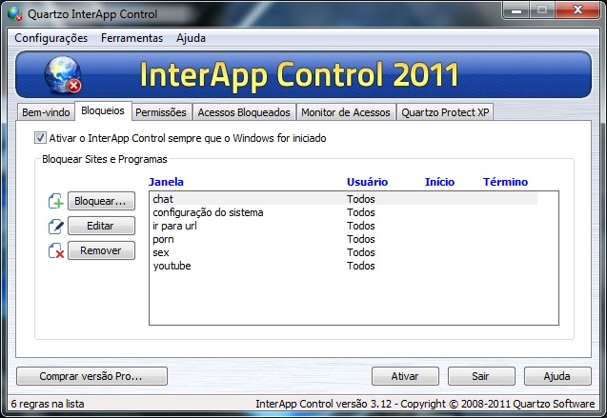Open the Monitor de Acessos tab

346,112
